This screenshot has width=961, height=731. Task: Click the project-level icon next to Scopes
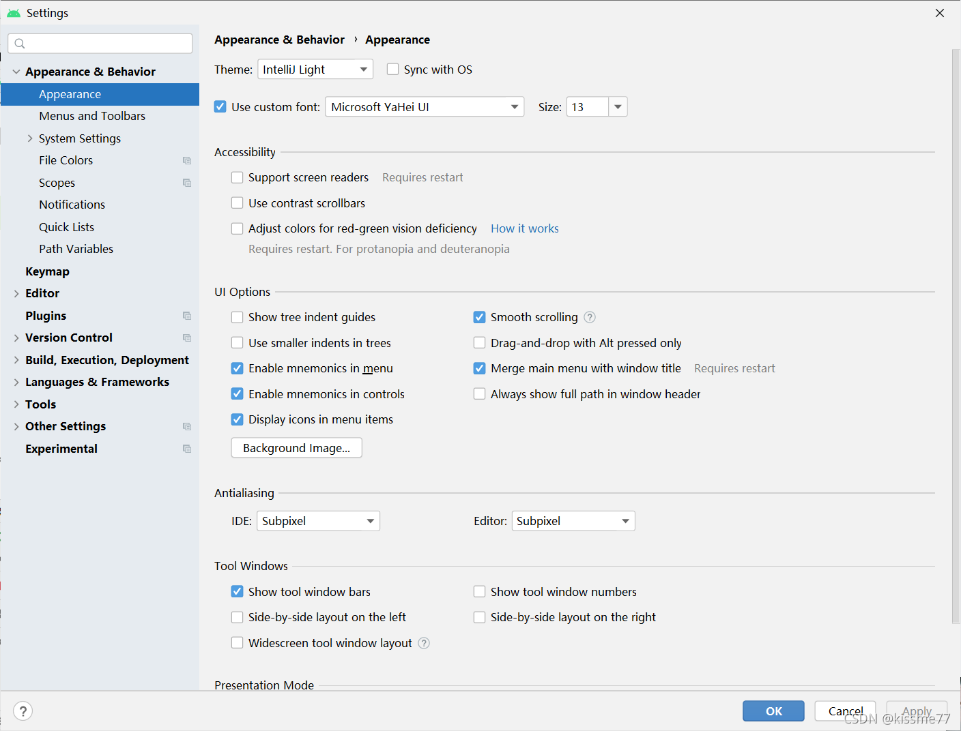(187, 183)
